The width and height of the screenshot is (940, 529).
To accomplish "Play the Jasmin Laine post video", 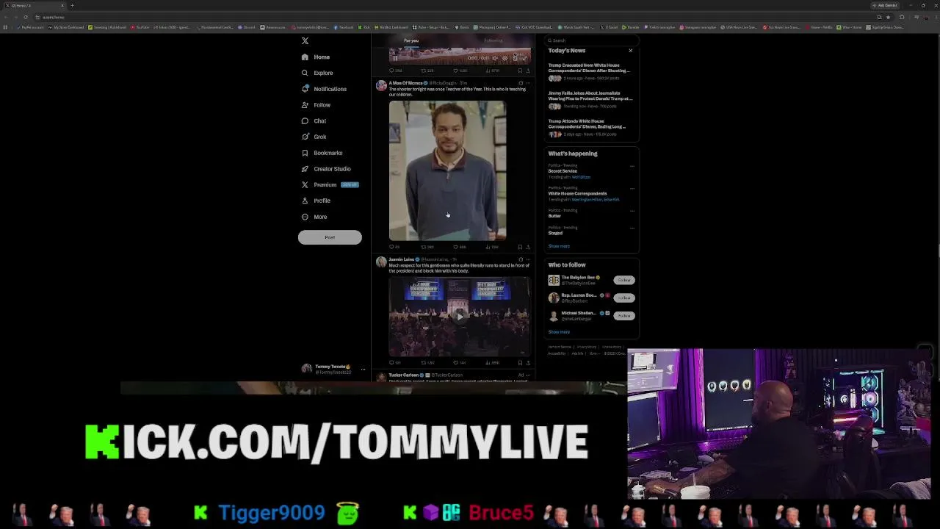I will pos(459,317).
